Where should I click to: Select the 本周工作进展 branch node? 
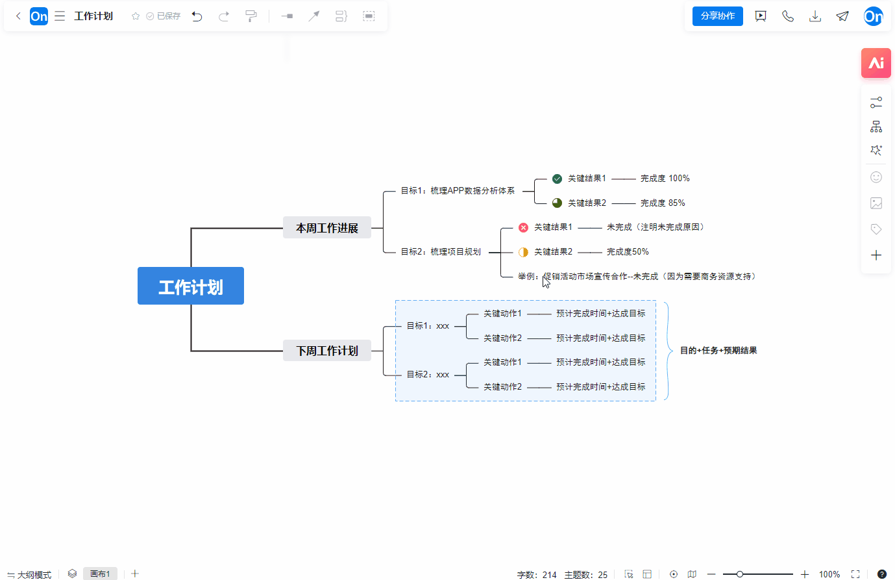tap(327, 228)
